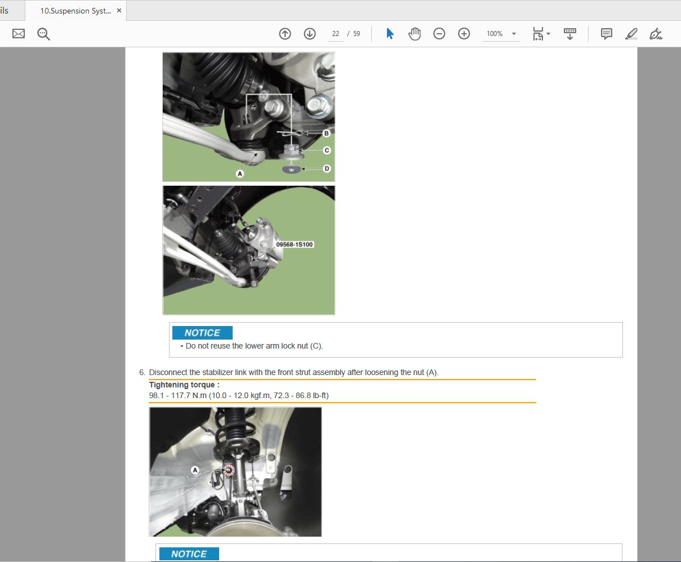Click the scrolling mode keyboard icon
The width and height of the screenshot is (681, 562).
[570, 34]
